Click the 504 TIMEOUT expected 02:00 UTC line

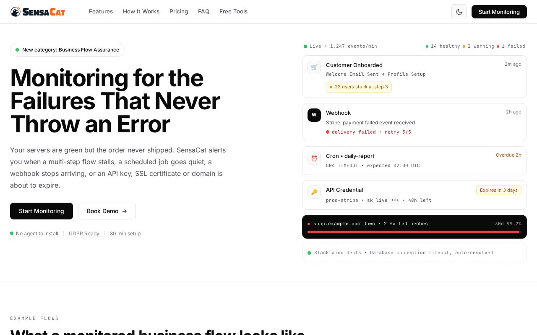[x=373, y=165]
